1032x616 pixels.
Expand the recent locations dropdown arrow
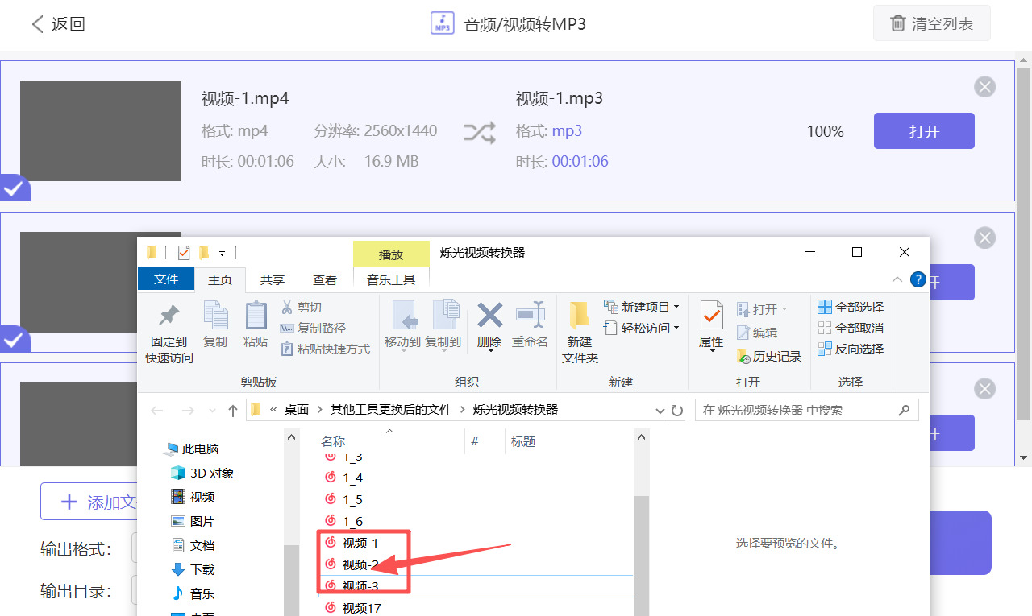click(x=213, y=411)
